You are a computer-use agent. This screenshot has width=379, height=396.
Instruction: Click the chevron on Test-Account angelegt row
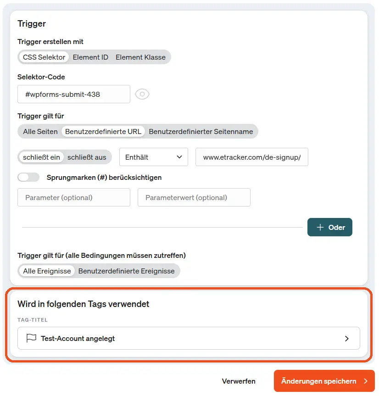coord(347,338)
